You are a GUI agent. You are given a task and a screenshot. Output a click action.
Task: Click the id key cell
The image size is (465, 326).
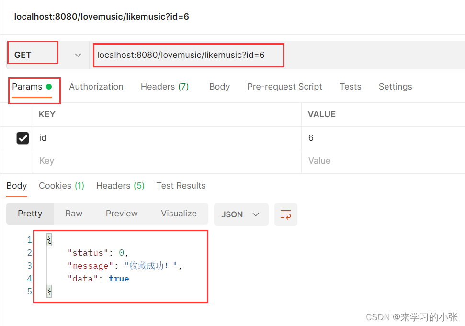coord(167,138)
